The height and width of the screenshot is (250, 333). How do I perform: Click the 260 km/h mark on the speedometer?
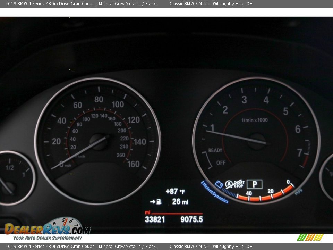pyautogui.click(x=121, y=155)
